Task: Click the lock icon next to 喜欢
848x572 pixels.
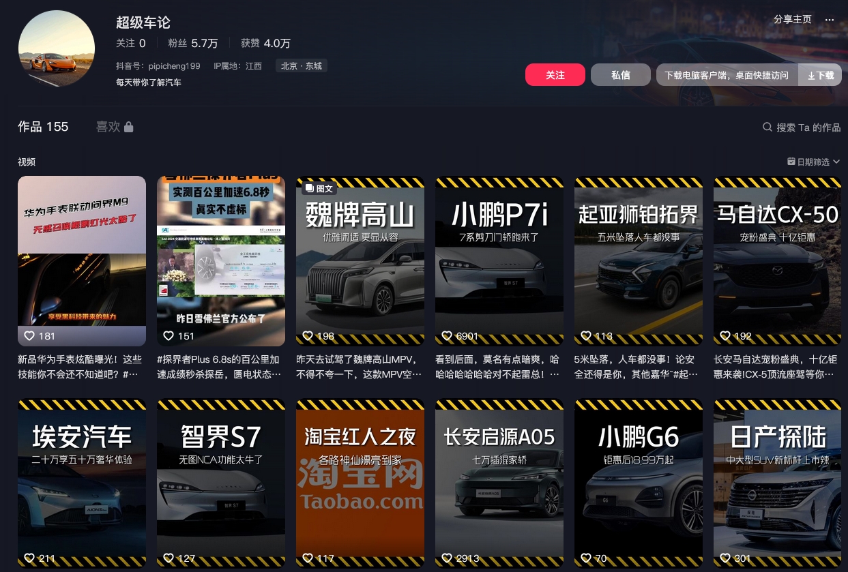Action: pos(128,127)
